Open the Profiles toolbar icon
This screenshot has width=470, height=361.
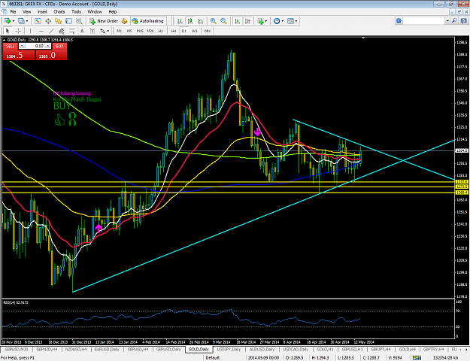pyautogui.click(x=21, y=21)
